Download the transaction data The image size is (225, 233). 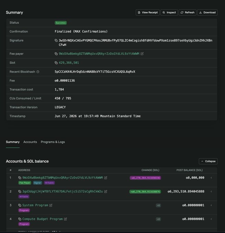(x=207, y=12)
